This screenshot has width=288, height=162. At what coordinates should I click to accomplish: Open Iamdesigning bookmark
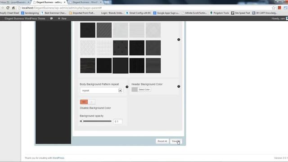(x=30, y=13)
